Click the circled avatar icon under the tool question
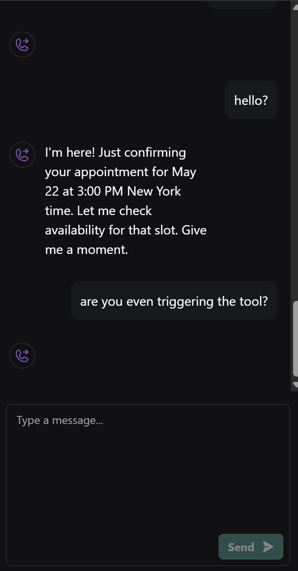Viewport: 298px width, 571px height. [x=22, y=356]
